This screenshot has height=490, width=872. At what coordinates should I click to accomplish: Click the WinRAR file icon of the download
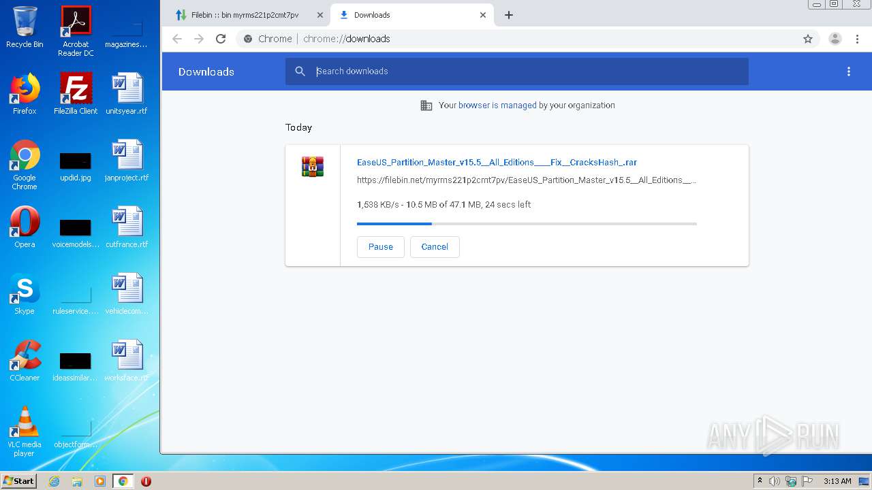pyautogui.click(x=313, y=167)
